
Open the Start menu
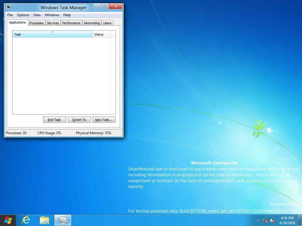tap(8, 220)
